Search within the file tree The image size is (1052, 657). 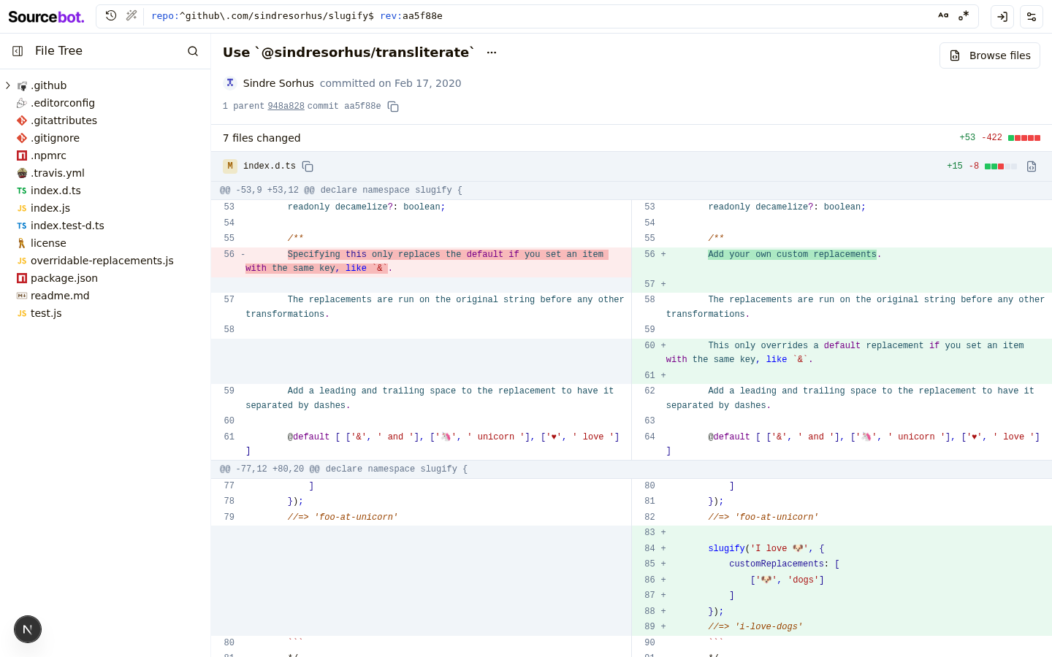point(193,51)
